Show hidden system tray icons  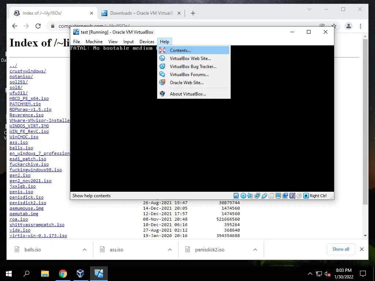310,274
